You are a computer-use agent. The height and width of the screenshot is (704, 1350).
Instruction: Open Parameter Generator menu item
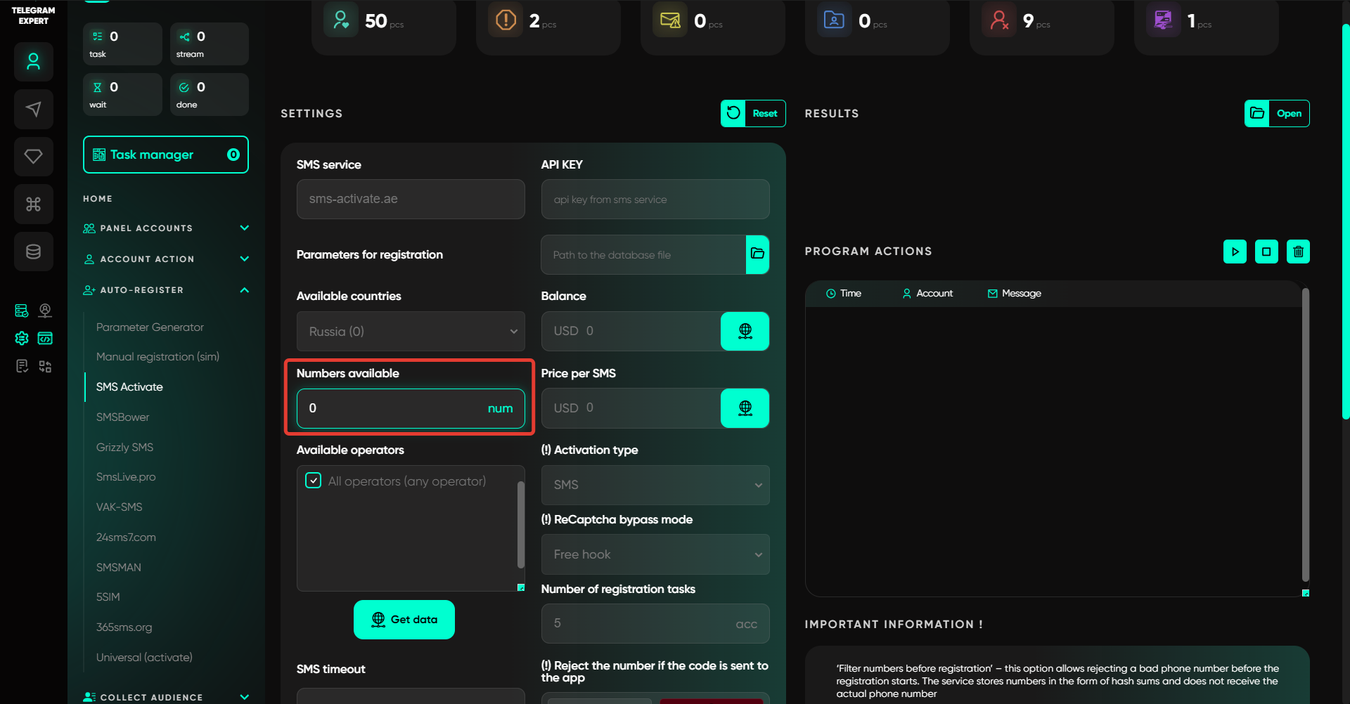150,327
